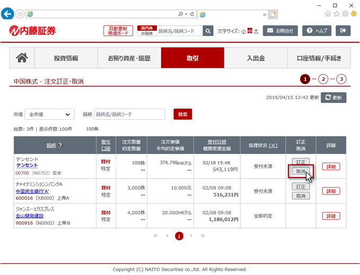Screen dimensions: 360x275
Task: Select the 国内株 search toggle
Action: click(x=147, y=28)
